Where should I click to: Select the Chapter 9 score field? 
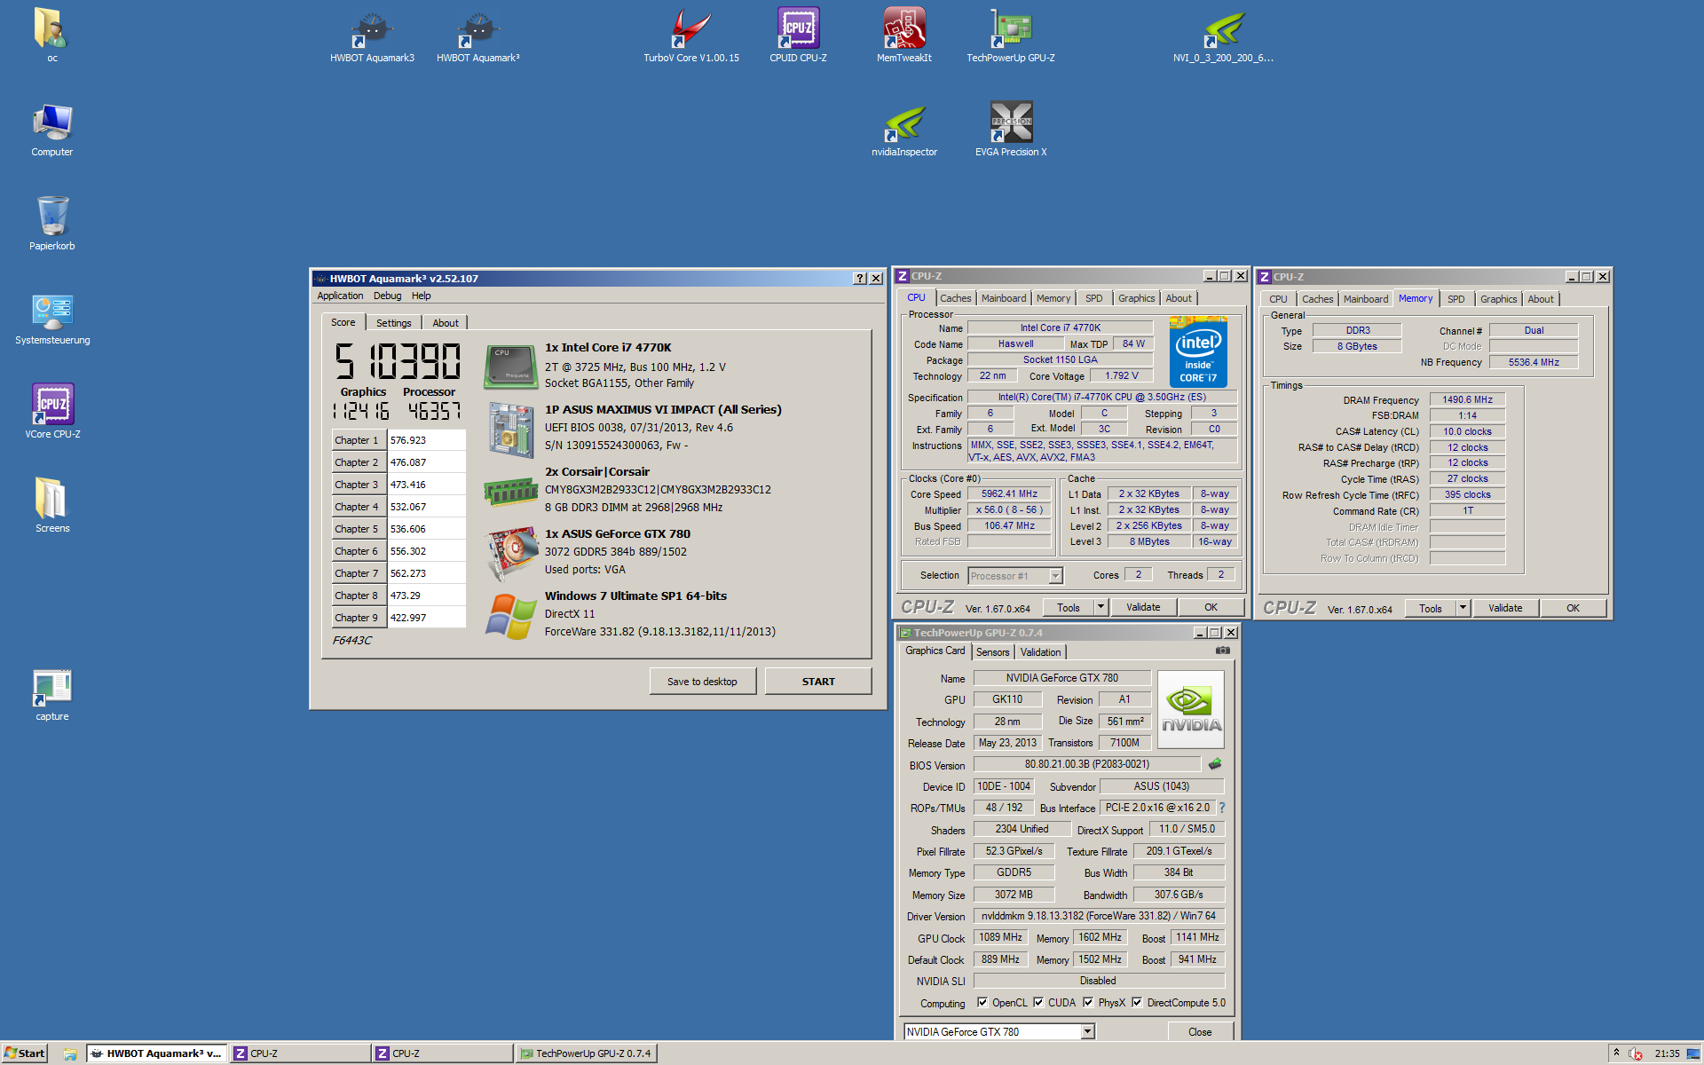click(x=426, y=618)
